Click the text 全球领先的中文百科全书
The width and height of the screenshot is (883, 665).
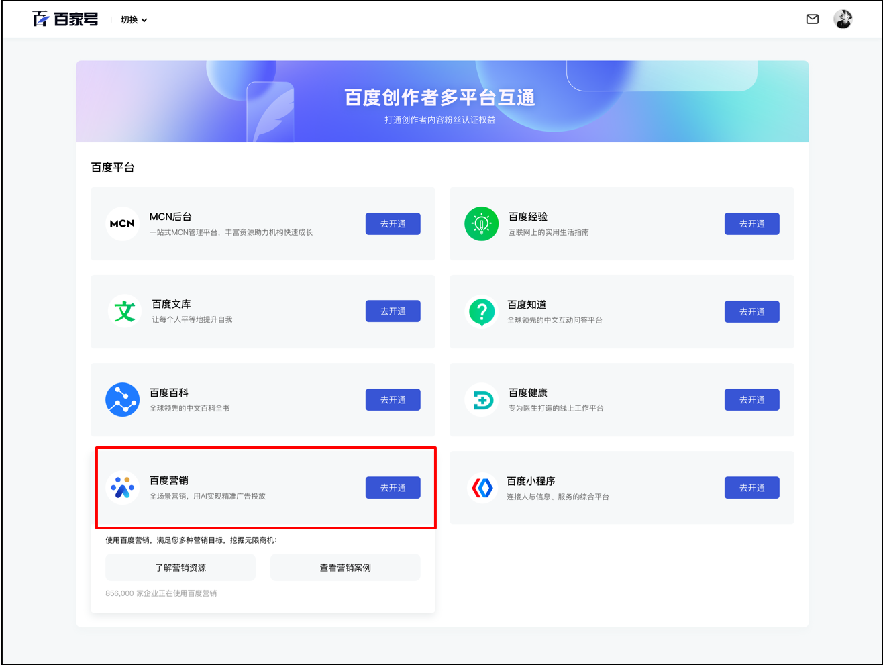tap(190, 408)
